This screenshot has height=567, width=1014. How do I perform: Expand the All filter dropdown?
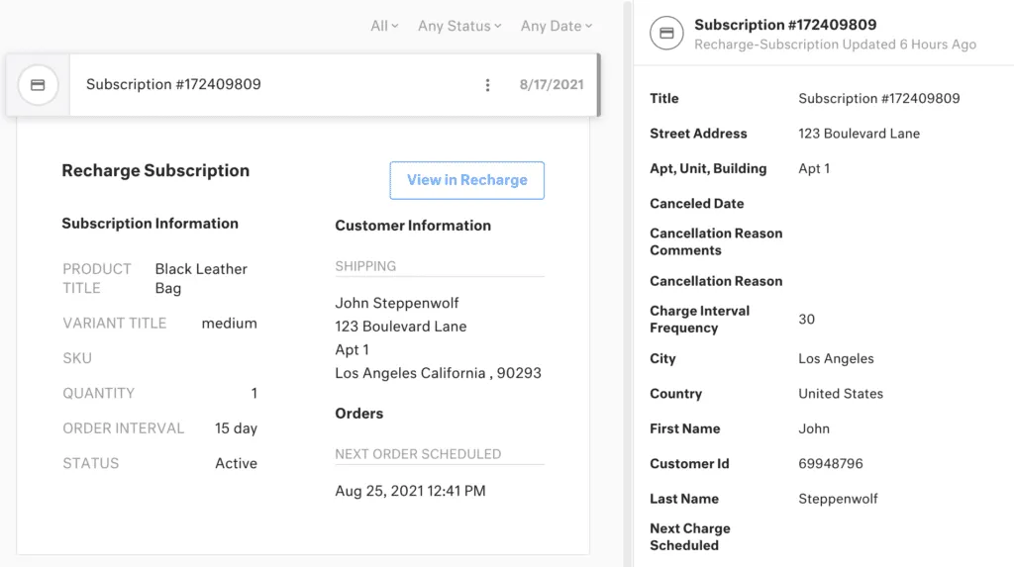pos(384,26)
